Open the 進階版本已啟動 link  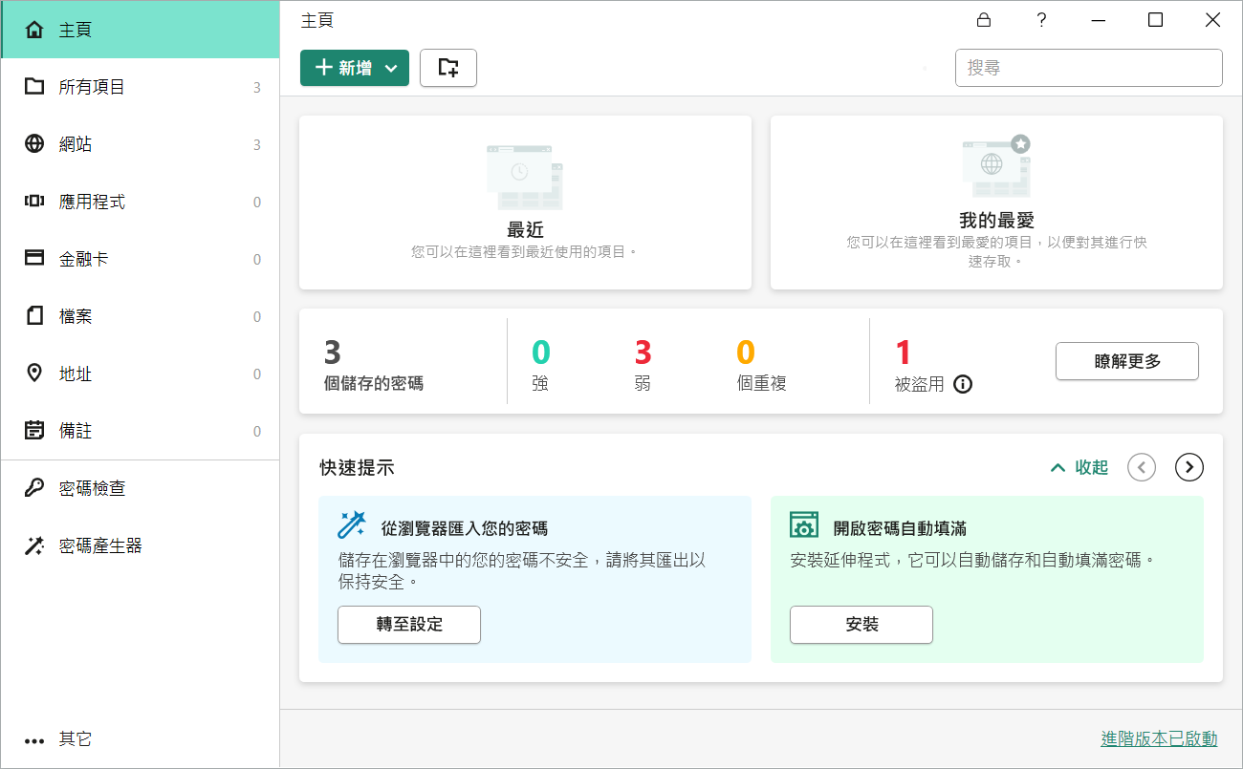point(1159,738)
